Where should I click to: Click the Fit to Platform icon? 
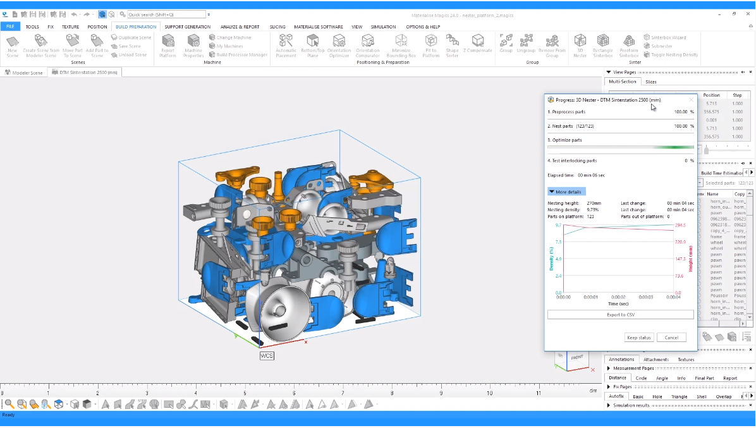(x=430, y=45)
